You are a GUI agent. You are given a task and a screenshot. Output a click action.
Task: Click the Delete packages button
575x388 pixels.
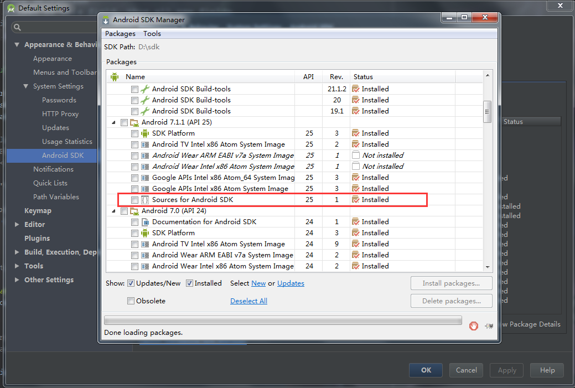[x=451, y=301]
